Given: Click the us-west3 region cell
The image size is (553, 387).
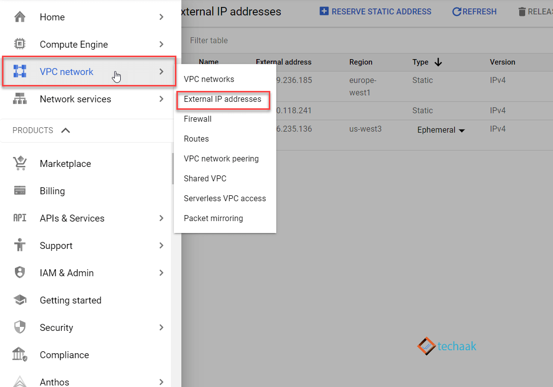Looking at the screenshot, I should pyautogui.click(x=365, y=129).
